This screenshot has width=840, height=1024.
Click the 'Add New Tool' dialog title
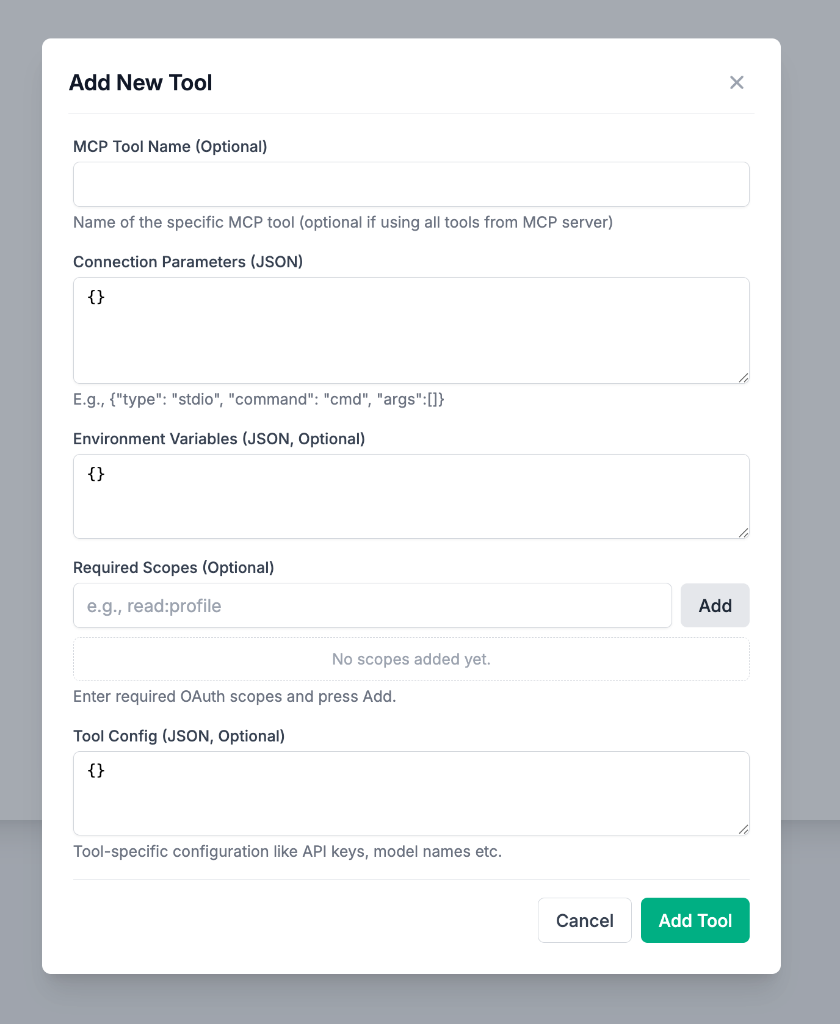(x=140, y=82)
